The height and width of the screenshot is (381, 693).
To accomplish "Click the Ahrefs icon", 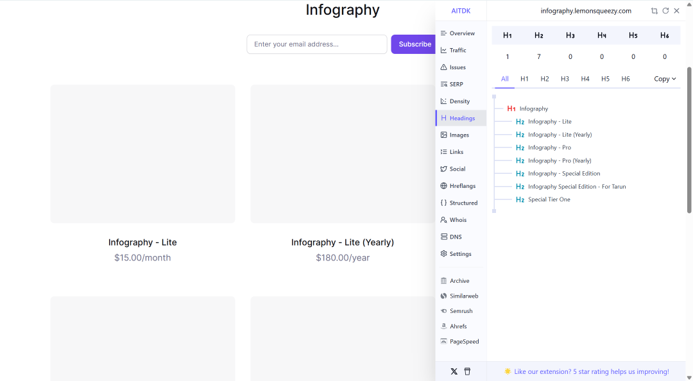I will (x=444, y=326).
